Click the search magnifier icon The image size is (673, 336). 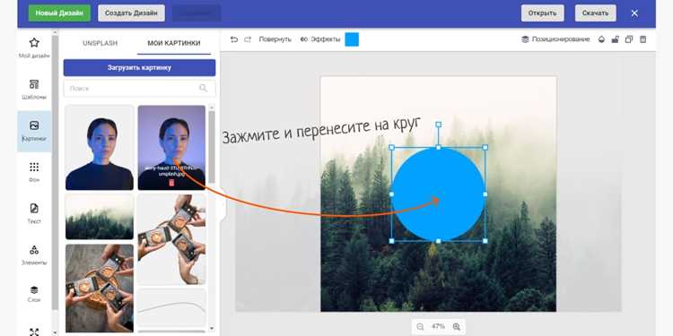[x=204, y=89]
